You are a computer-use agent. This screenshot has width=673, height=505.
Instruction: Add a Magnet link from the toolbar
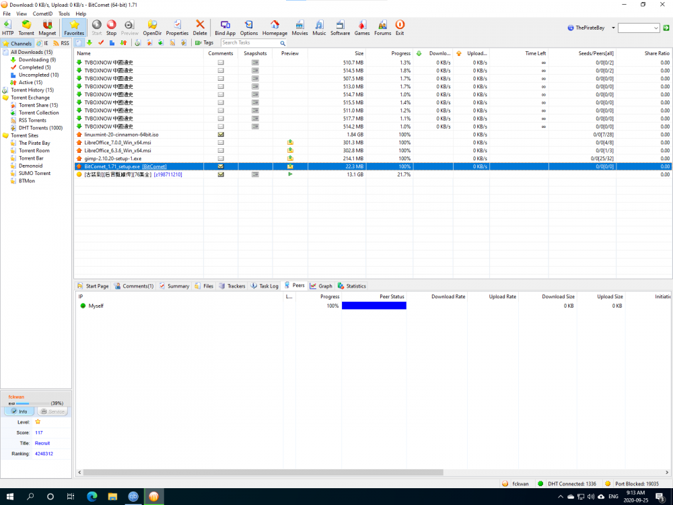(47, 28)
